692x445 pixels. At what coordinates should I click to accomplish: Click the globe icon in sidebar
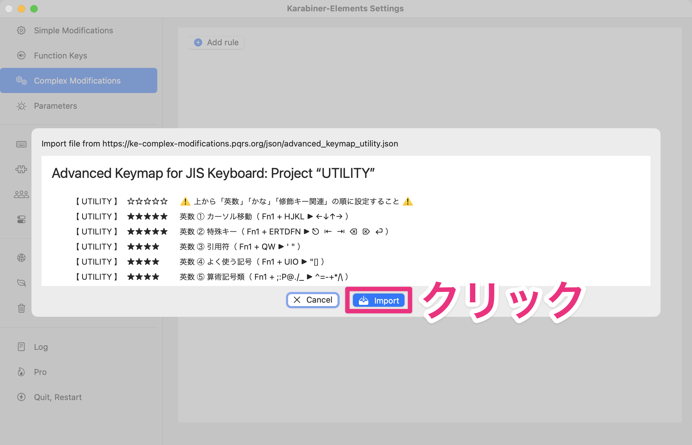(21, 258)
